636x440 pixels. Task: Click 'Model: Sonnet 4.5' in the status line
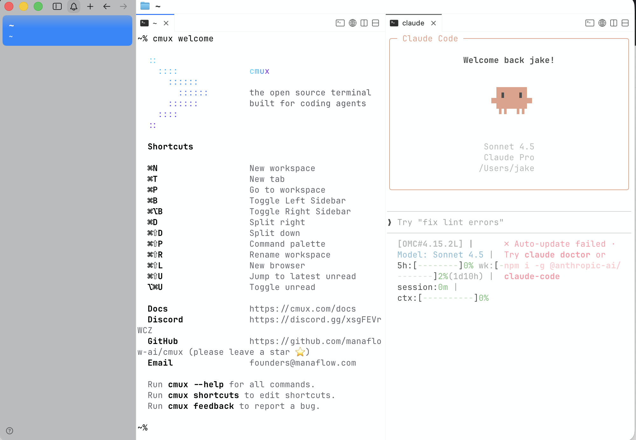440,255
